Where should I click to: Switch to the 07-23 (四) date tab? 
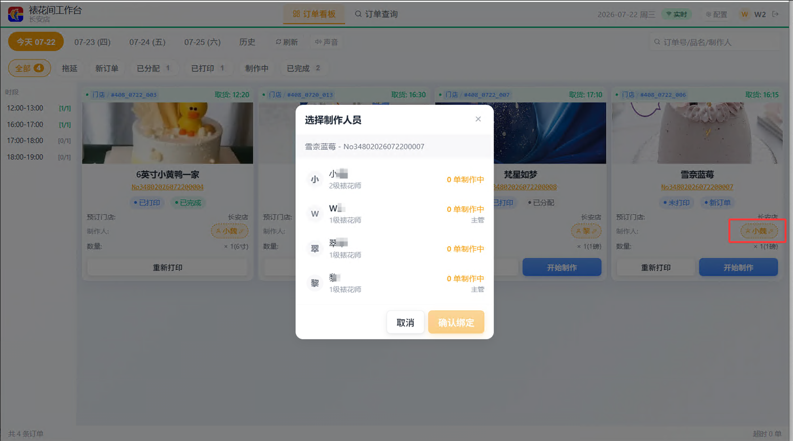point(92,42)
